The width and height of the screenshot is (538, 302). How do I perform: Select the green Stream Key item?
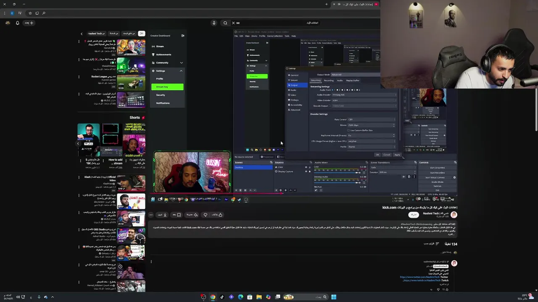167,87
